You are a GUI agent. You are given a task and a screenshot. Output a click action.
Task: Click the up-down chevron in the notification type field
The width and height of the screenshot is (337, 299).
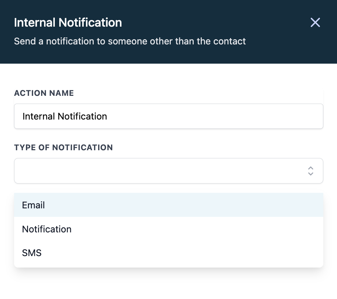click(311, 171)
